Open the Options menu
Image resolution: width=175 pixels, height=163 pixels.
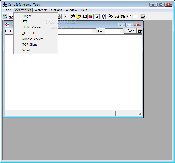pos(57,10)
